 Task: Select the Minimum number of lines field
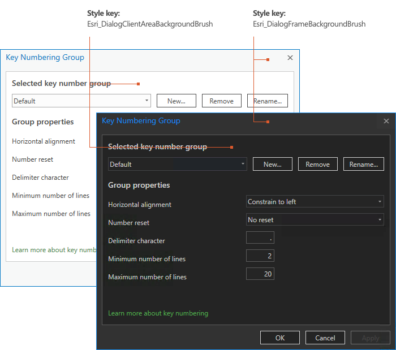(260, 256)
